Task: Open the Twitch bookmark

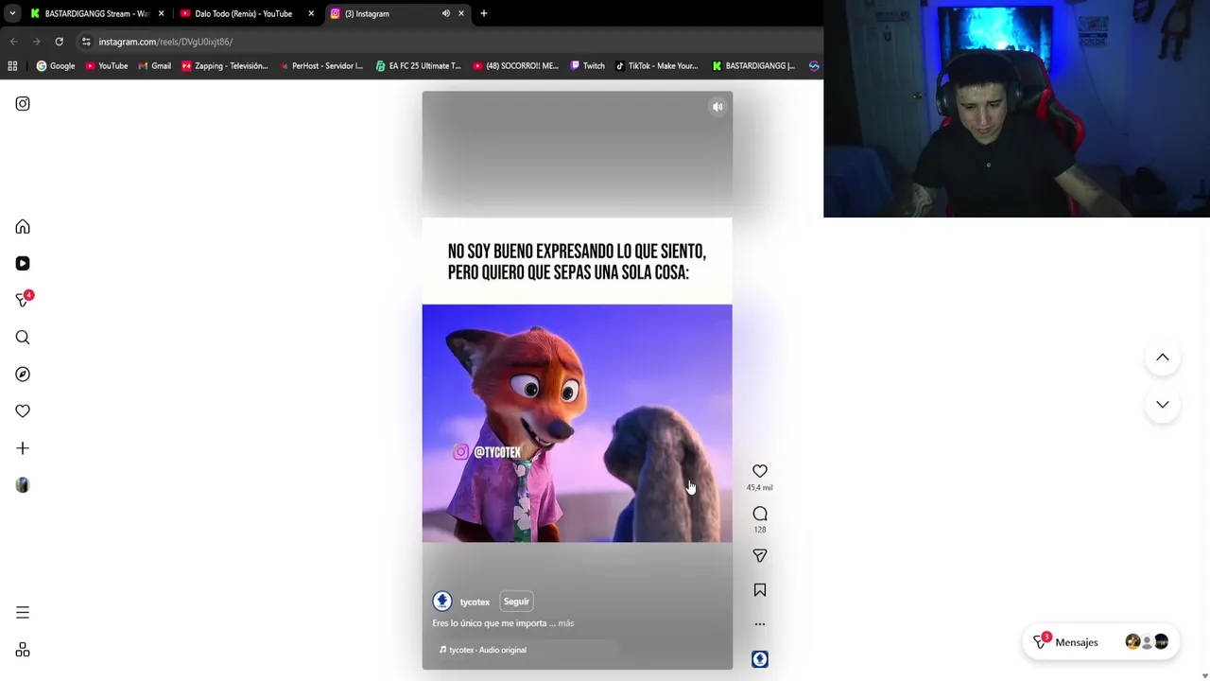Action: click(587, 66)
